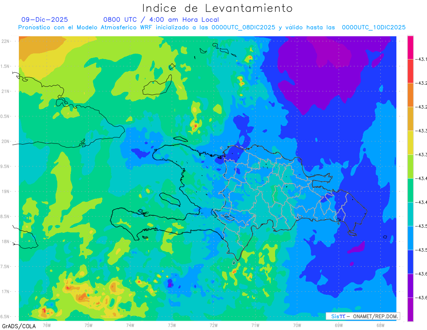
Task: Click the '-43.1' color scale value
Action: click(421, 59)
